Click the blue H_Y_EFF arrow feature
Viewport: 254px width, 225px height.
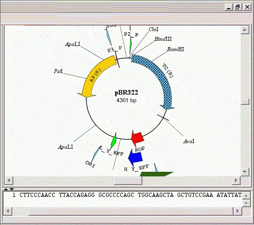click(135, 157)
